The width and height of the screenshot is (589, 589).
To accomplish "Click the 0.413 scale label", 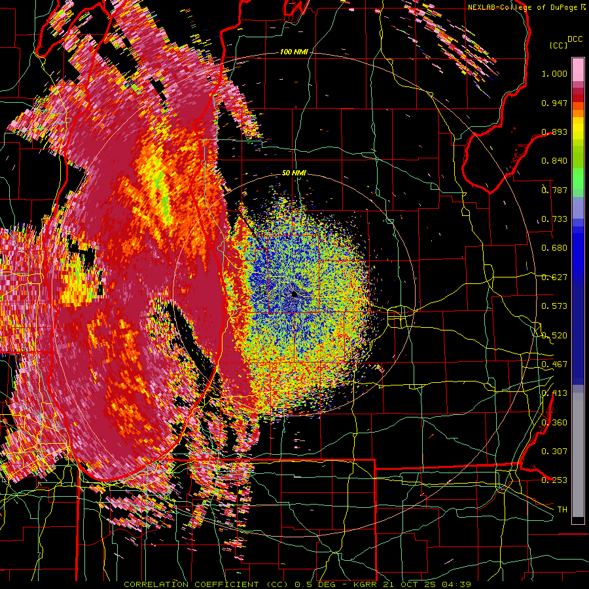I will pos(554,393).
